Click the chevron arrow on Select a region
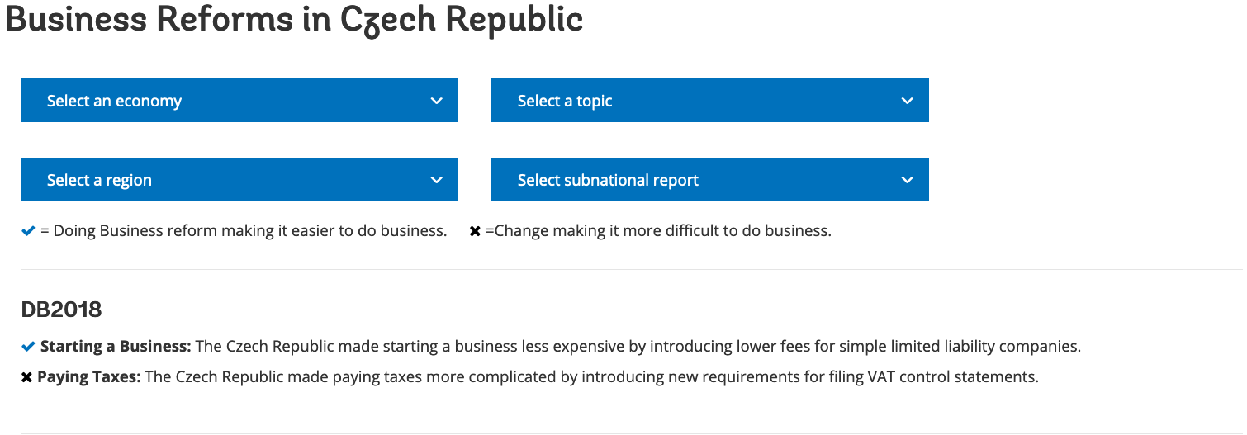This screenshot has width=1247, height=435. point(437,180)
